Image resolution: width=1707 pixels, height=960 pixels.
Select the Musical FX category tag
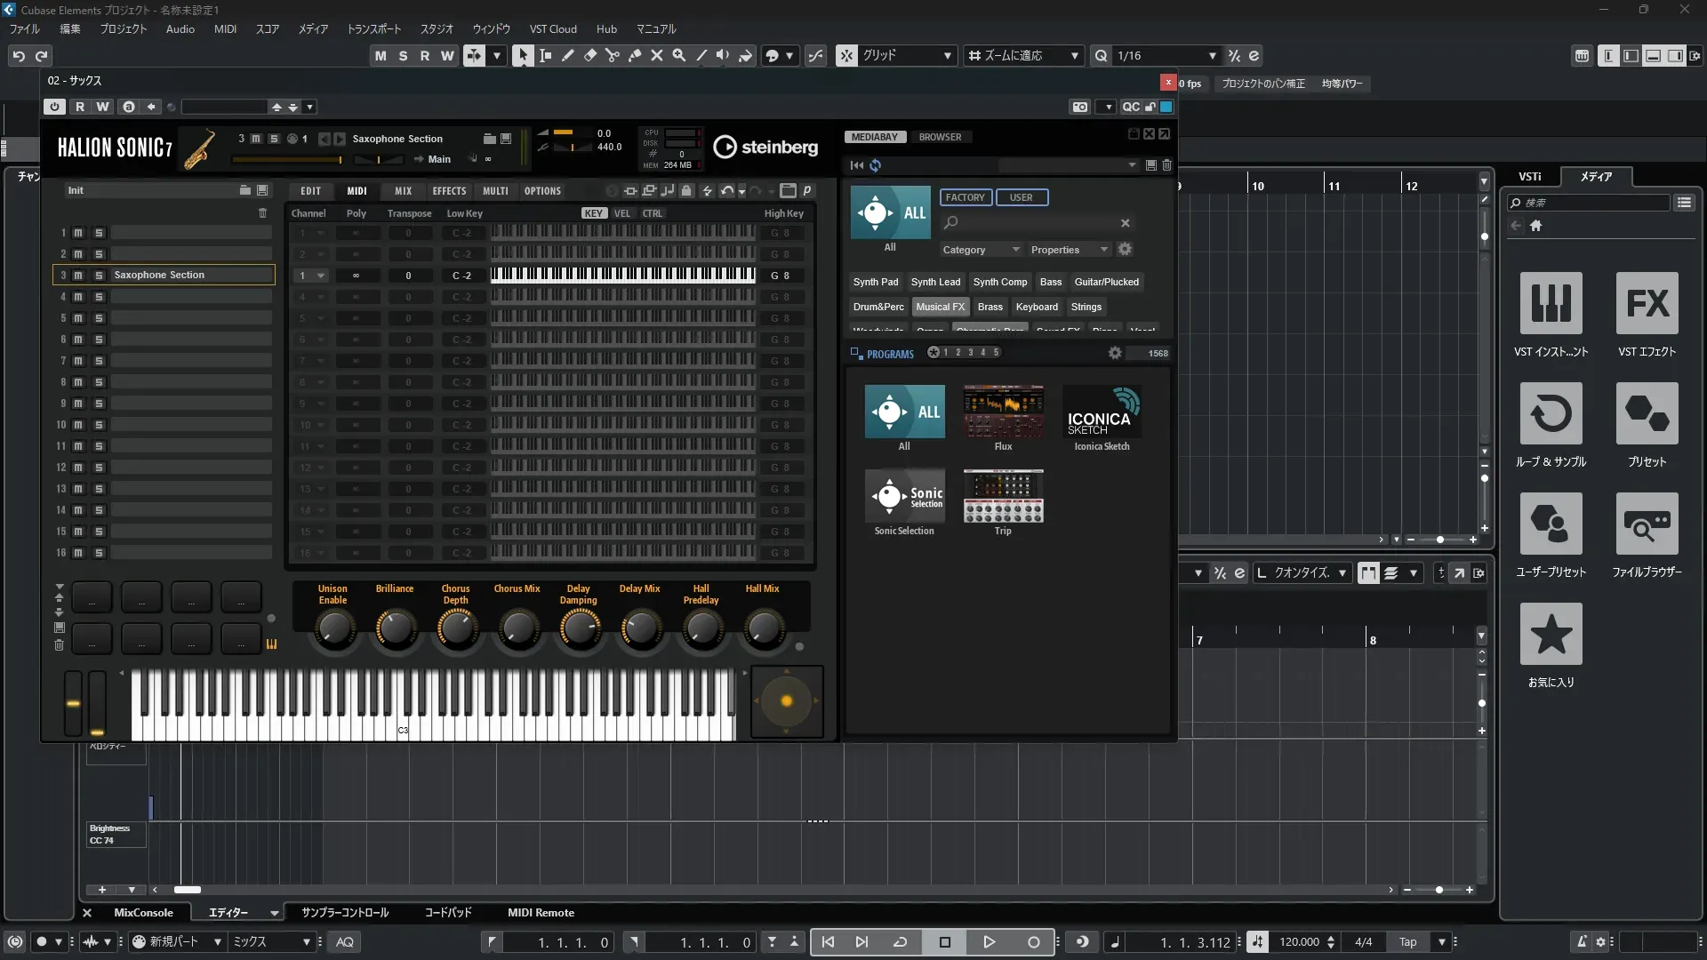940,307
